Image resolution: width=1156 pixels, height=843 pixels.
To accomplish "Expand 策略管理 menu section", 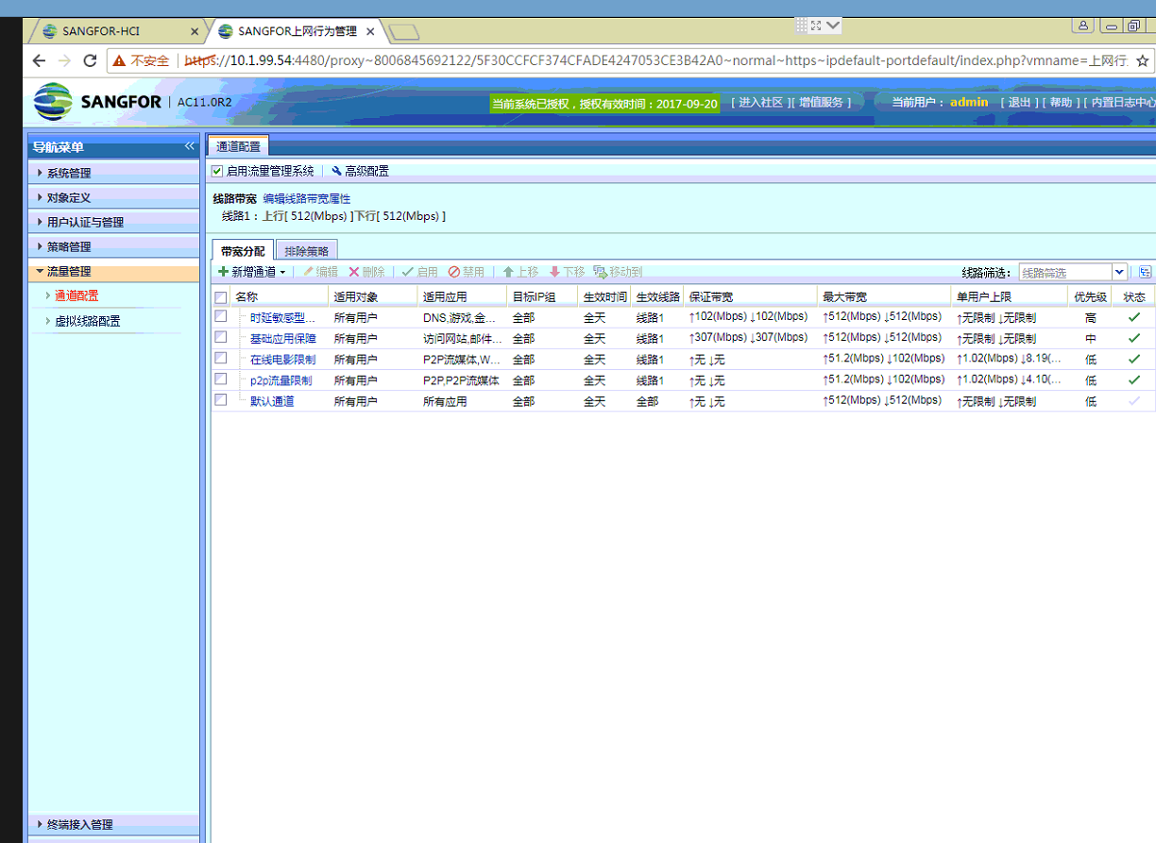I will (x=113, y=246).
